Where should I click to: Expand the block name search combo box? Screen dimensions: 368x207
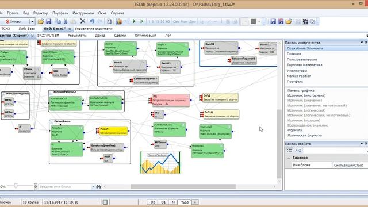(x=93, y=186)
